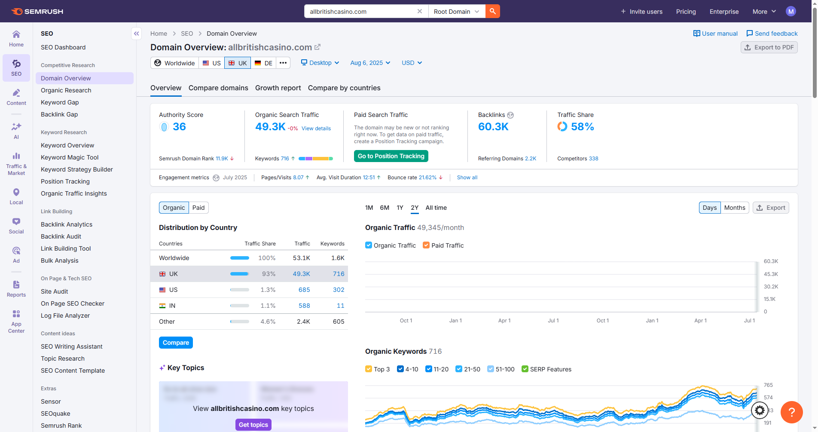Expand the Desktop device dropdown
The width and height of the screenshot is (818, 432).
pos(320,63)
